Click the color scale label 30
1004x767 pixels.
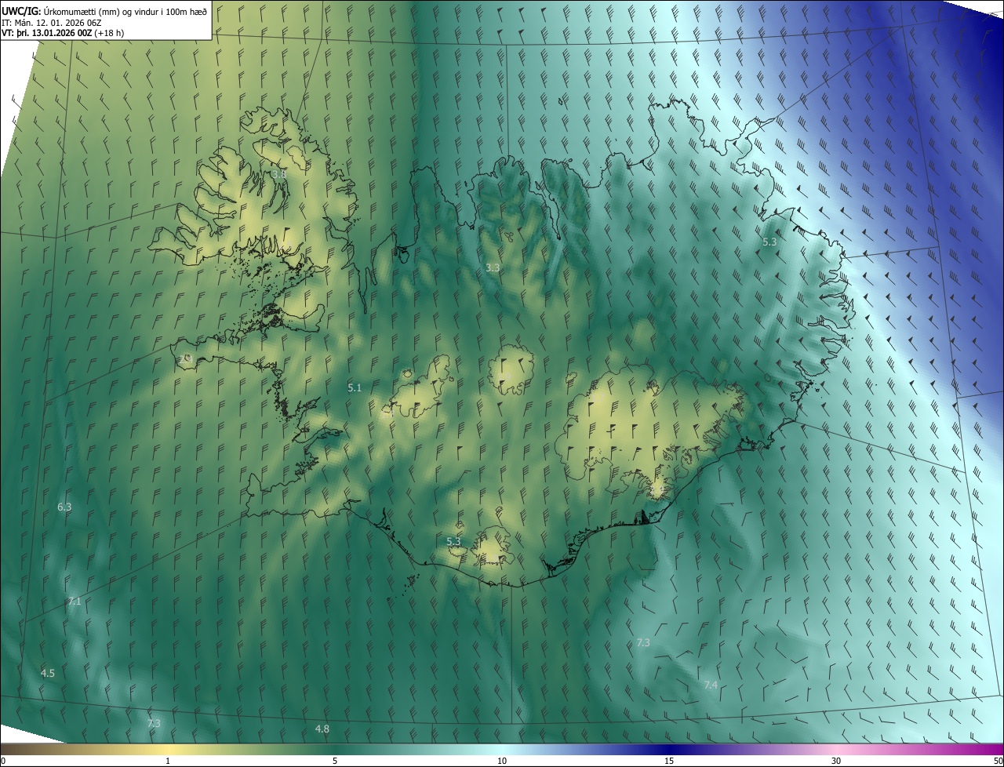point(836,761)
